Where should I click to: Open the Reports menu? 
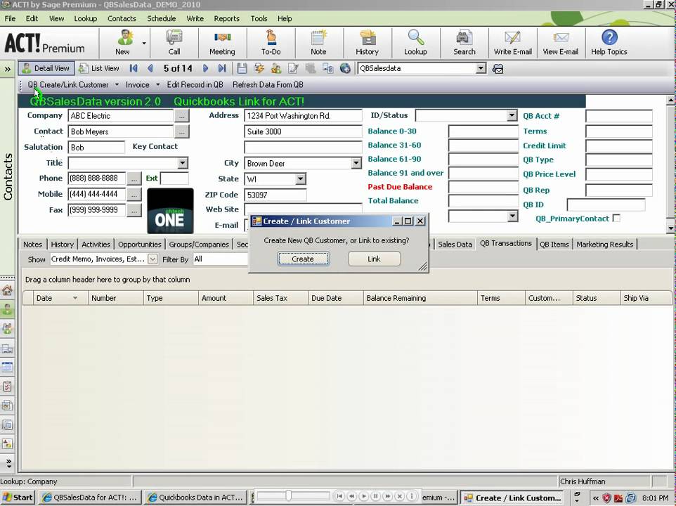226,18
